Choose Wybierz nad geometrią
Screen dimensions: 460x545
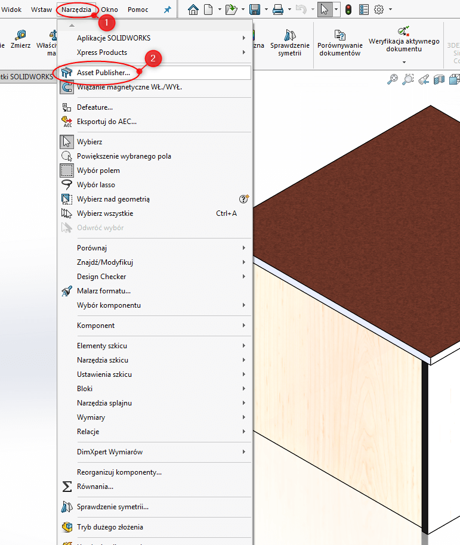click(x=155, y=199)
